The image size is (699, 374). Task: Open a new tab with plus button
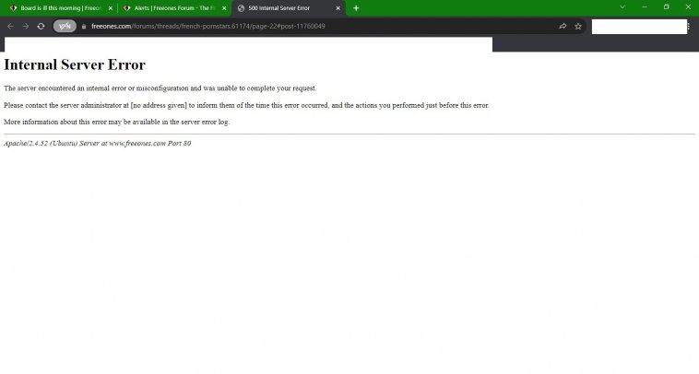[356, 7]
